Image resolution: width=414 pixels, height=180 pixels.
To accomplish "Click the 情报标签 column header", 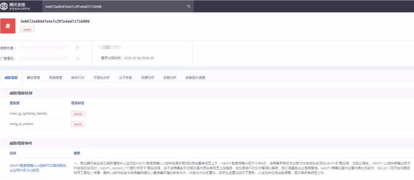I will 78,103.
